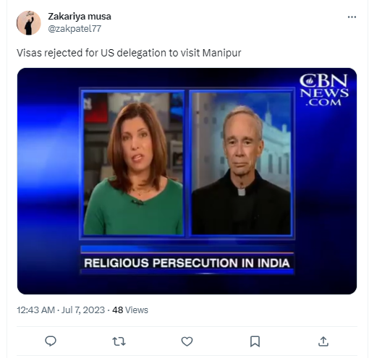Click the word Views beside 48
The image size is (369, 358).
point(137,310)
